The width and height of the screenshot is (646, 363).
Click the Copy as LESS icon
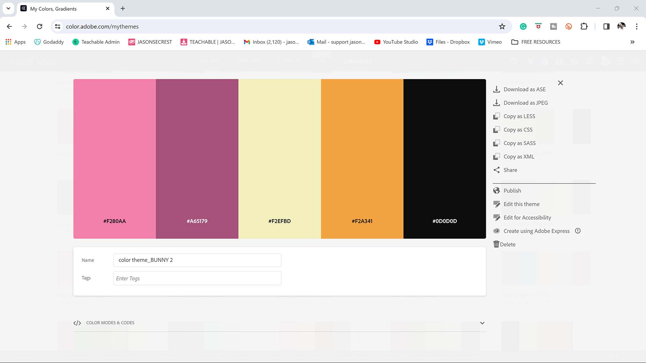[496, 116]
